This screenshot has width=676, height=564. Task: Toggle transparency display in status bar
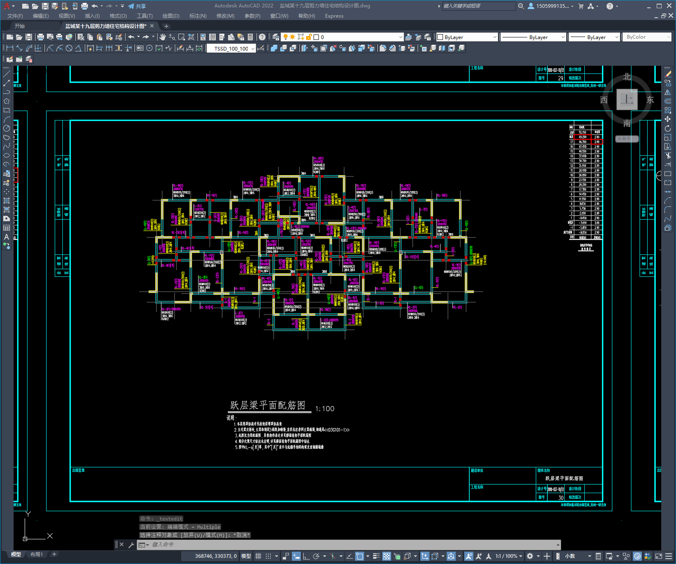(387, 556)
